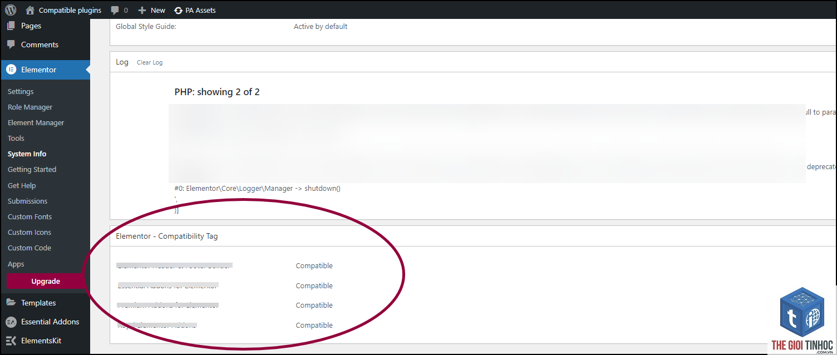This screenshot has width=837, height=355.
Task: Open Element Manager
Action: [36, 122]
